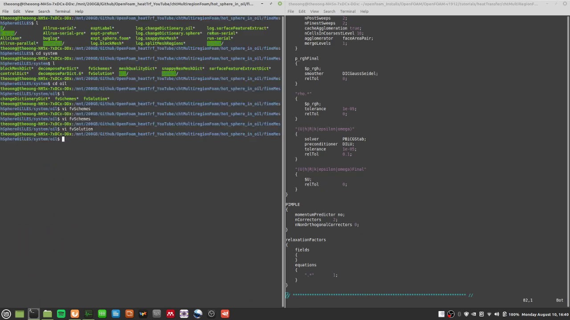Launch LibreOffice Calc spreadsheet icon
Screen dimensions: 570x320
click(102, 314)
